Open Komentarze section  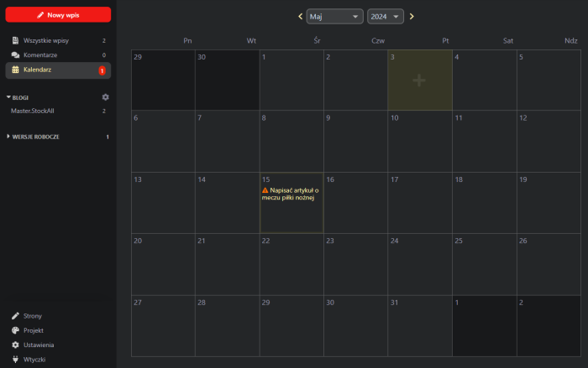coord(40,55)
